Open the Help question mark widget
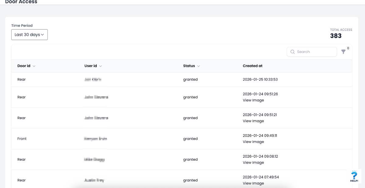Viewport: 365px width, 188px height. (354, 176)
